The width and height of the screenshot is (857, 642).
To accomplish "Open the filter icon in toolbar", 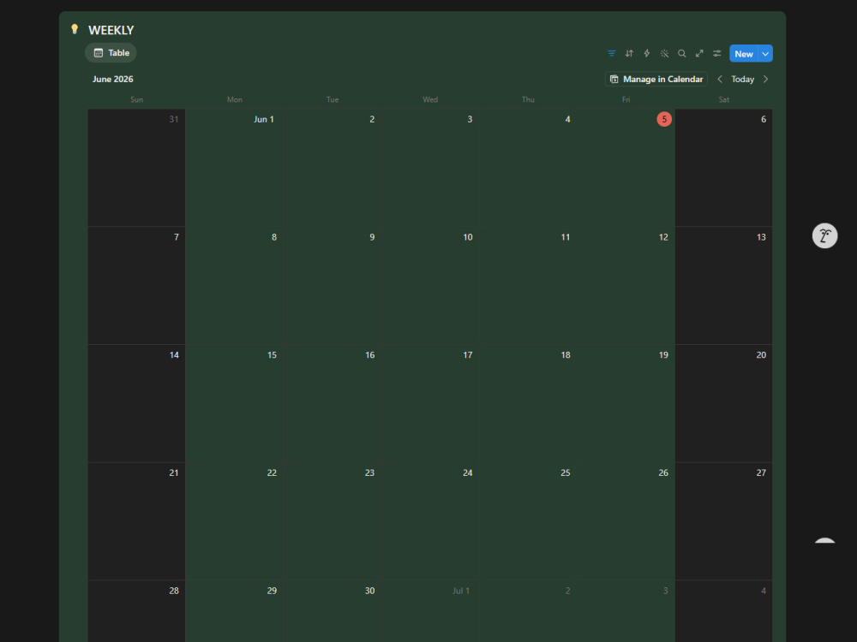I will [611, 53].
